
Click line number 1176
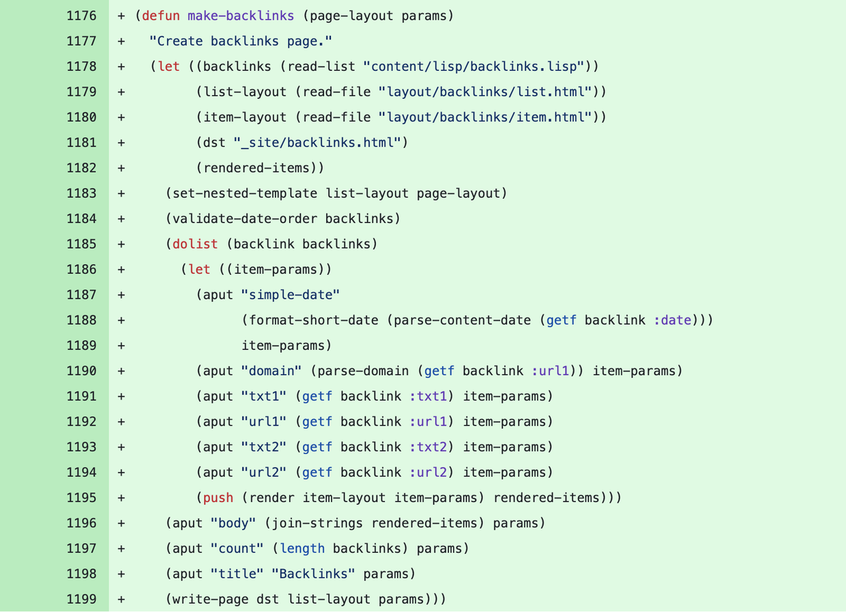tap(81, 16)
